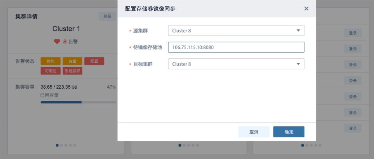Select the 配置 alarm tag

(x=94, y=61)
